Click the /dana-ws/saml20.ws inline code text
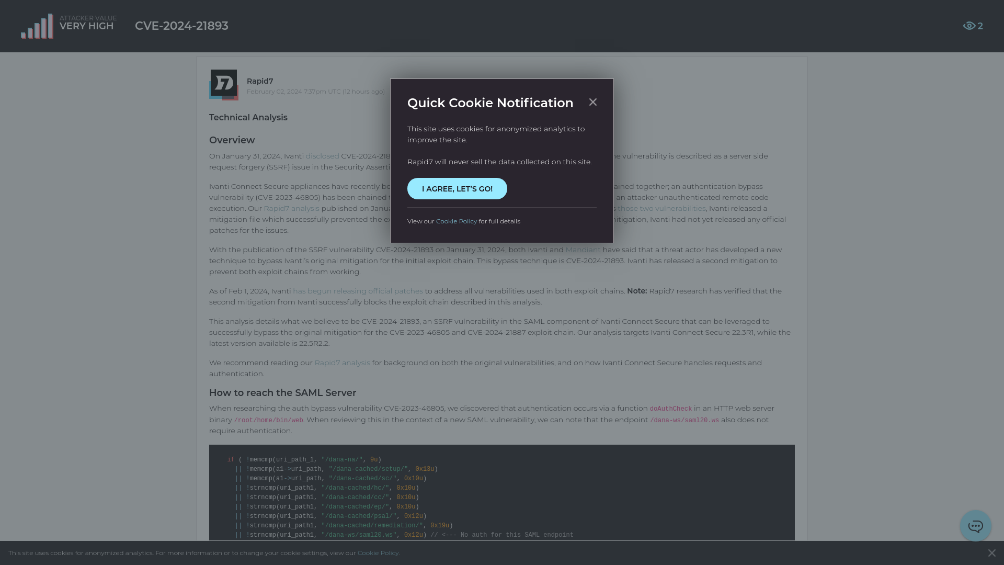Screen dimensions: 1004x565 pos(684,420)
